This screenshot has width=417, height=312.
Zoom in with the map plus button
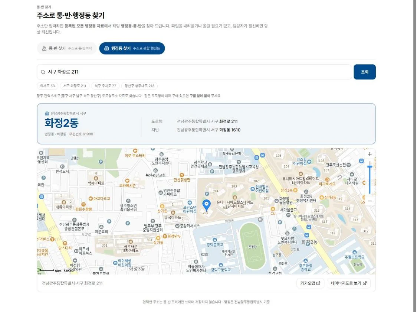[370, 154]
